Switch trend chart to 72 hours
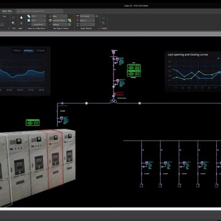This screenshot has height=221, width=221. click(x=40, y=50)
